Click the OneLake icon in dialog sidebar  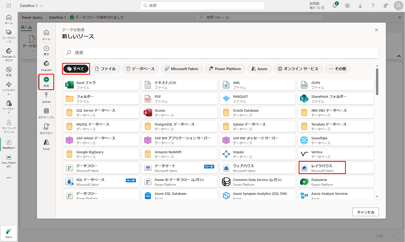pyautogui.click(x=46, y=66)
